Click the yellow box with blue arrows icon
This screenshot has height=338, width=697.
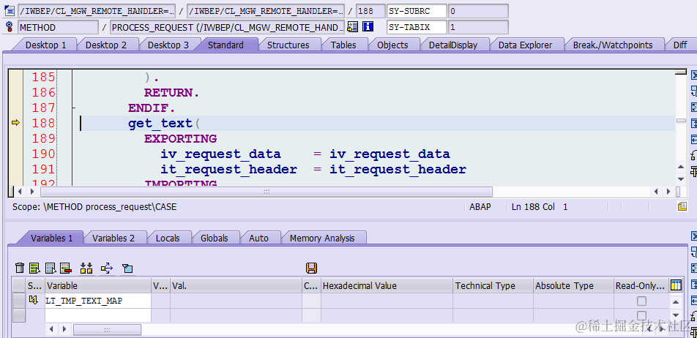point(107,268)
